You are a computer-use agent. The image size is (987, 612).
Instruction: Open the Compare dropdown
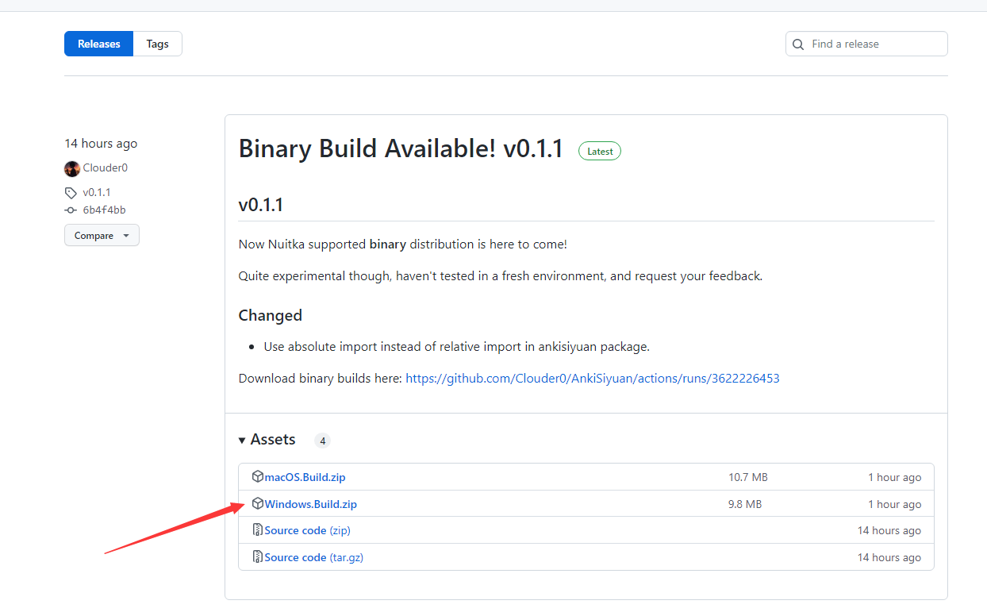[x=102, y=236]
